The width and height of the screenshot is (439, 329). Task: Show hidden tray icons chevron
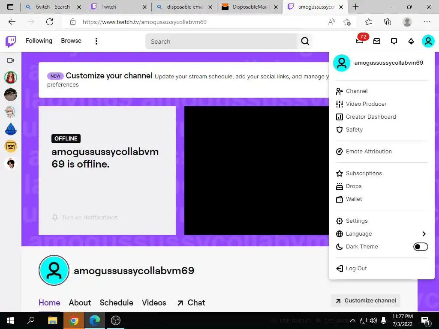pos(353,320)
